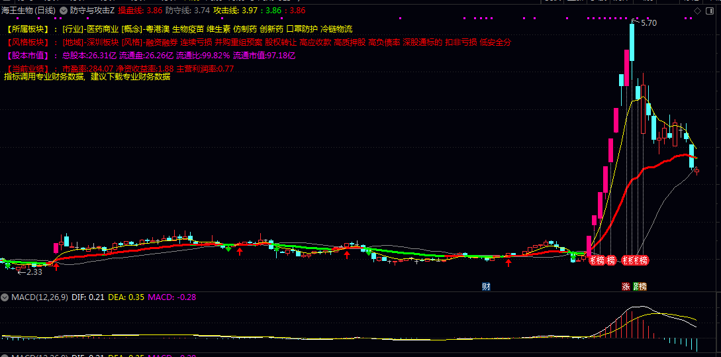Expand the MACD(12,26,9) indicator dropdown arrow
This screenshot has height=357, width=721.
(x=5, y=297)
